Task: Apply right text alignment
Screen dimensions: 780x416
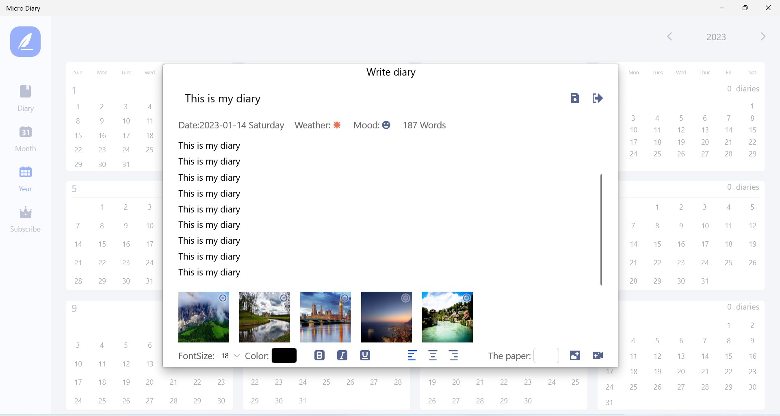Action: click(x=453, y=355)
